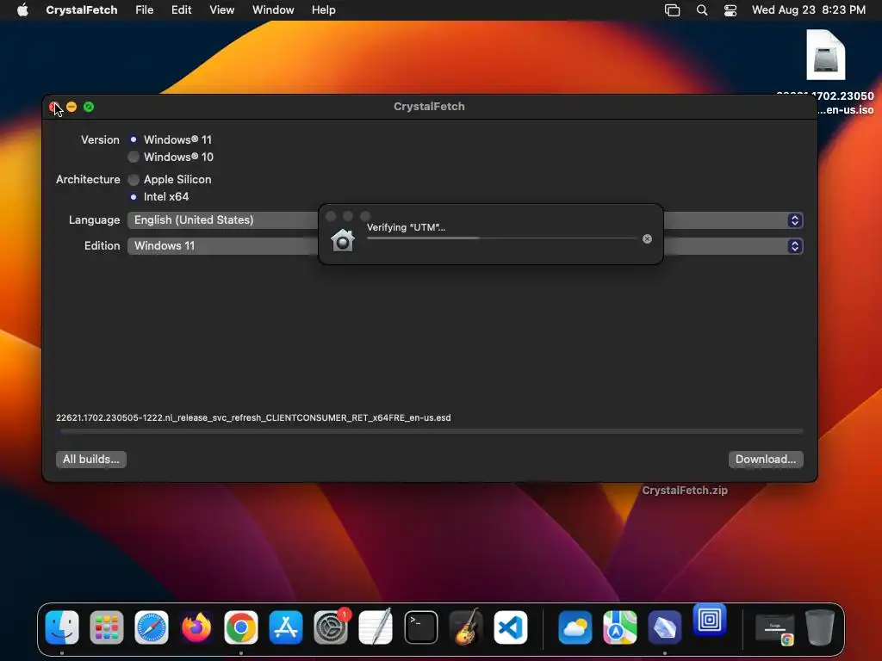
Task: Select the .iso disk image on the desktop
Action: pyautogui.click(x=825, y=56)
